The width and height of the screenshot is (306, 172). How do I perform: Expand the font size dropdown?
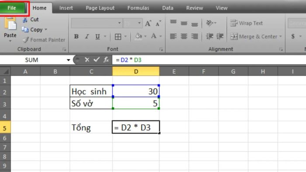point(139,23)
